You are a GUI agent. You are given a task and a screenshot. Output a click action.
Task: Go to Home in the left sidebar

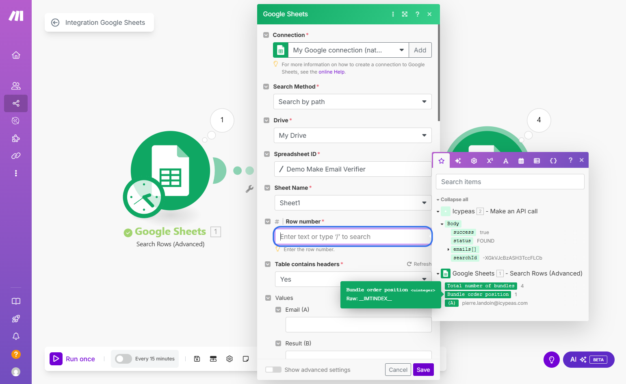[x=16, y=55]
